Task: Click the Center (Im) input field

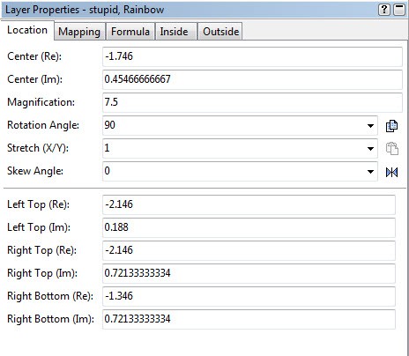Action: coord(252,79)
